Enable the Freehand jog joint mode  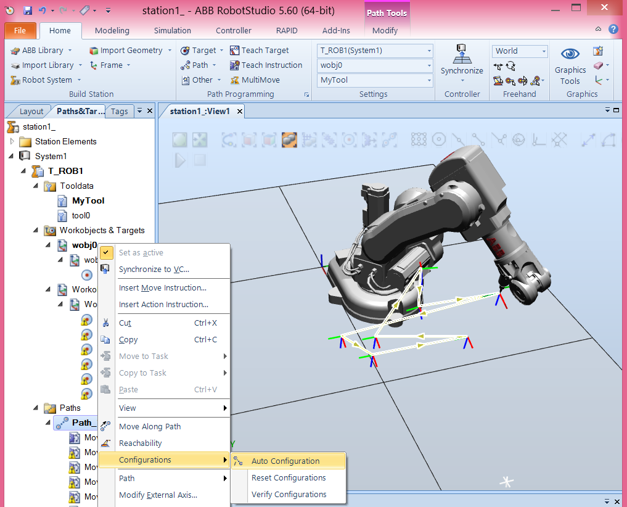pyautogui.click(x=498, y=81)
